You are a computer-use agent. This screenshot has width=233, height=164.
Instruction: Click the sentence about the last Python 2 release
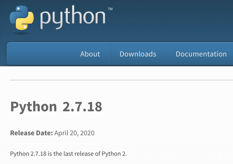point(68,154)
